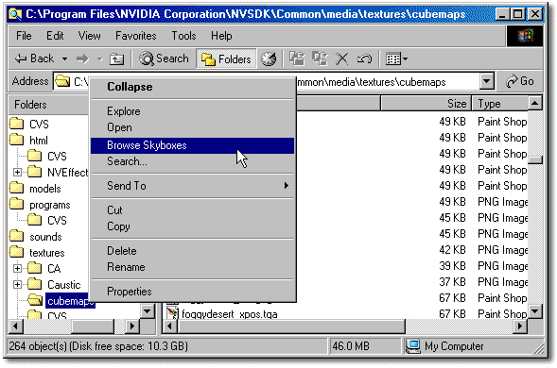Sort by the Size column header
557x368 pixels.
click(x=426, y=104)
